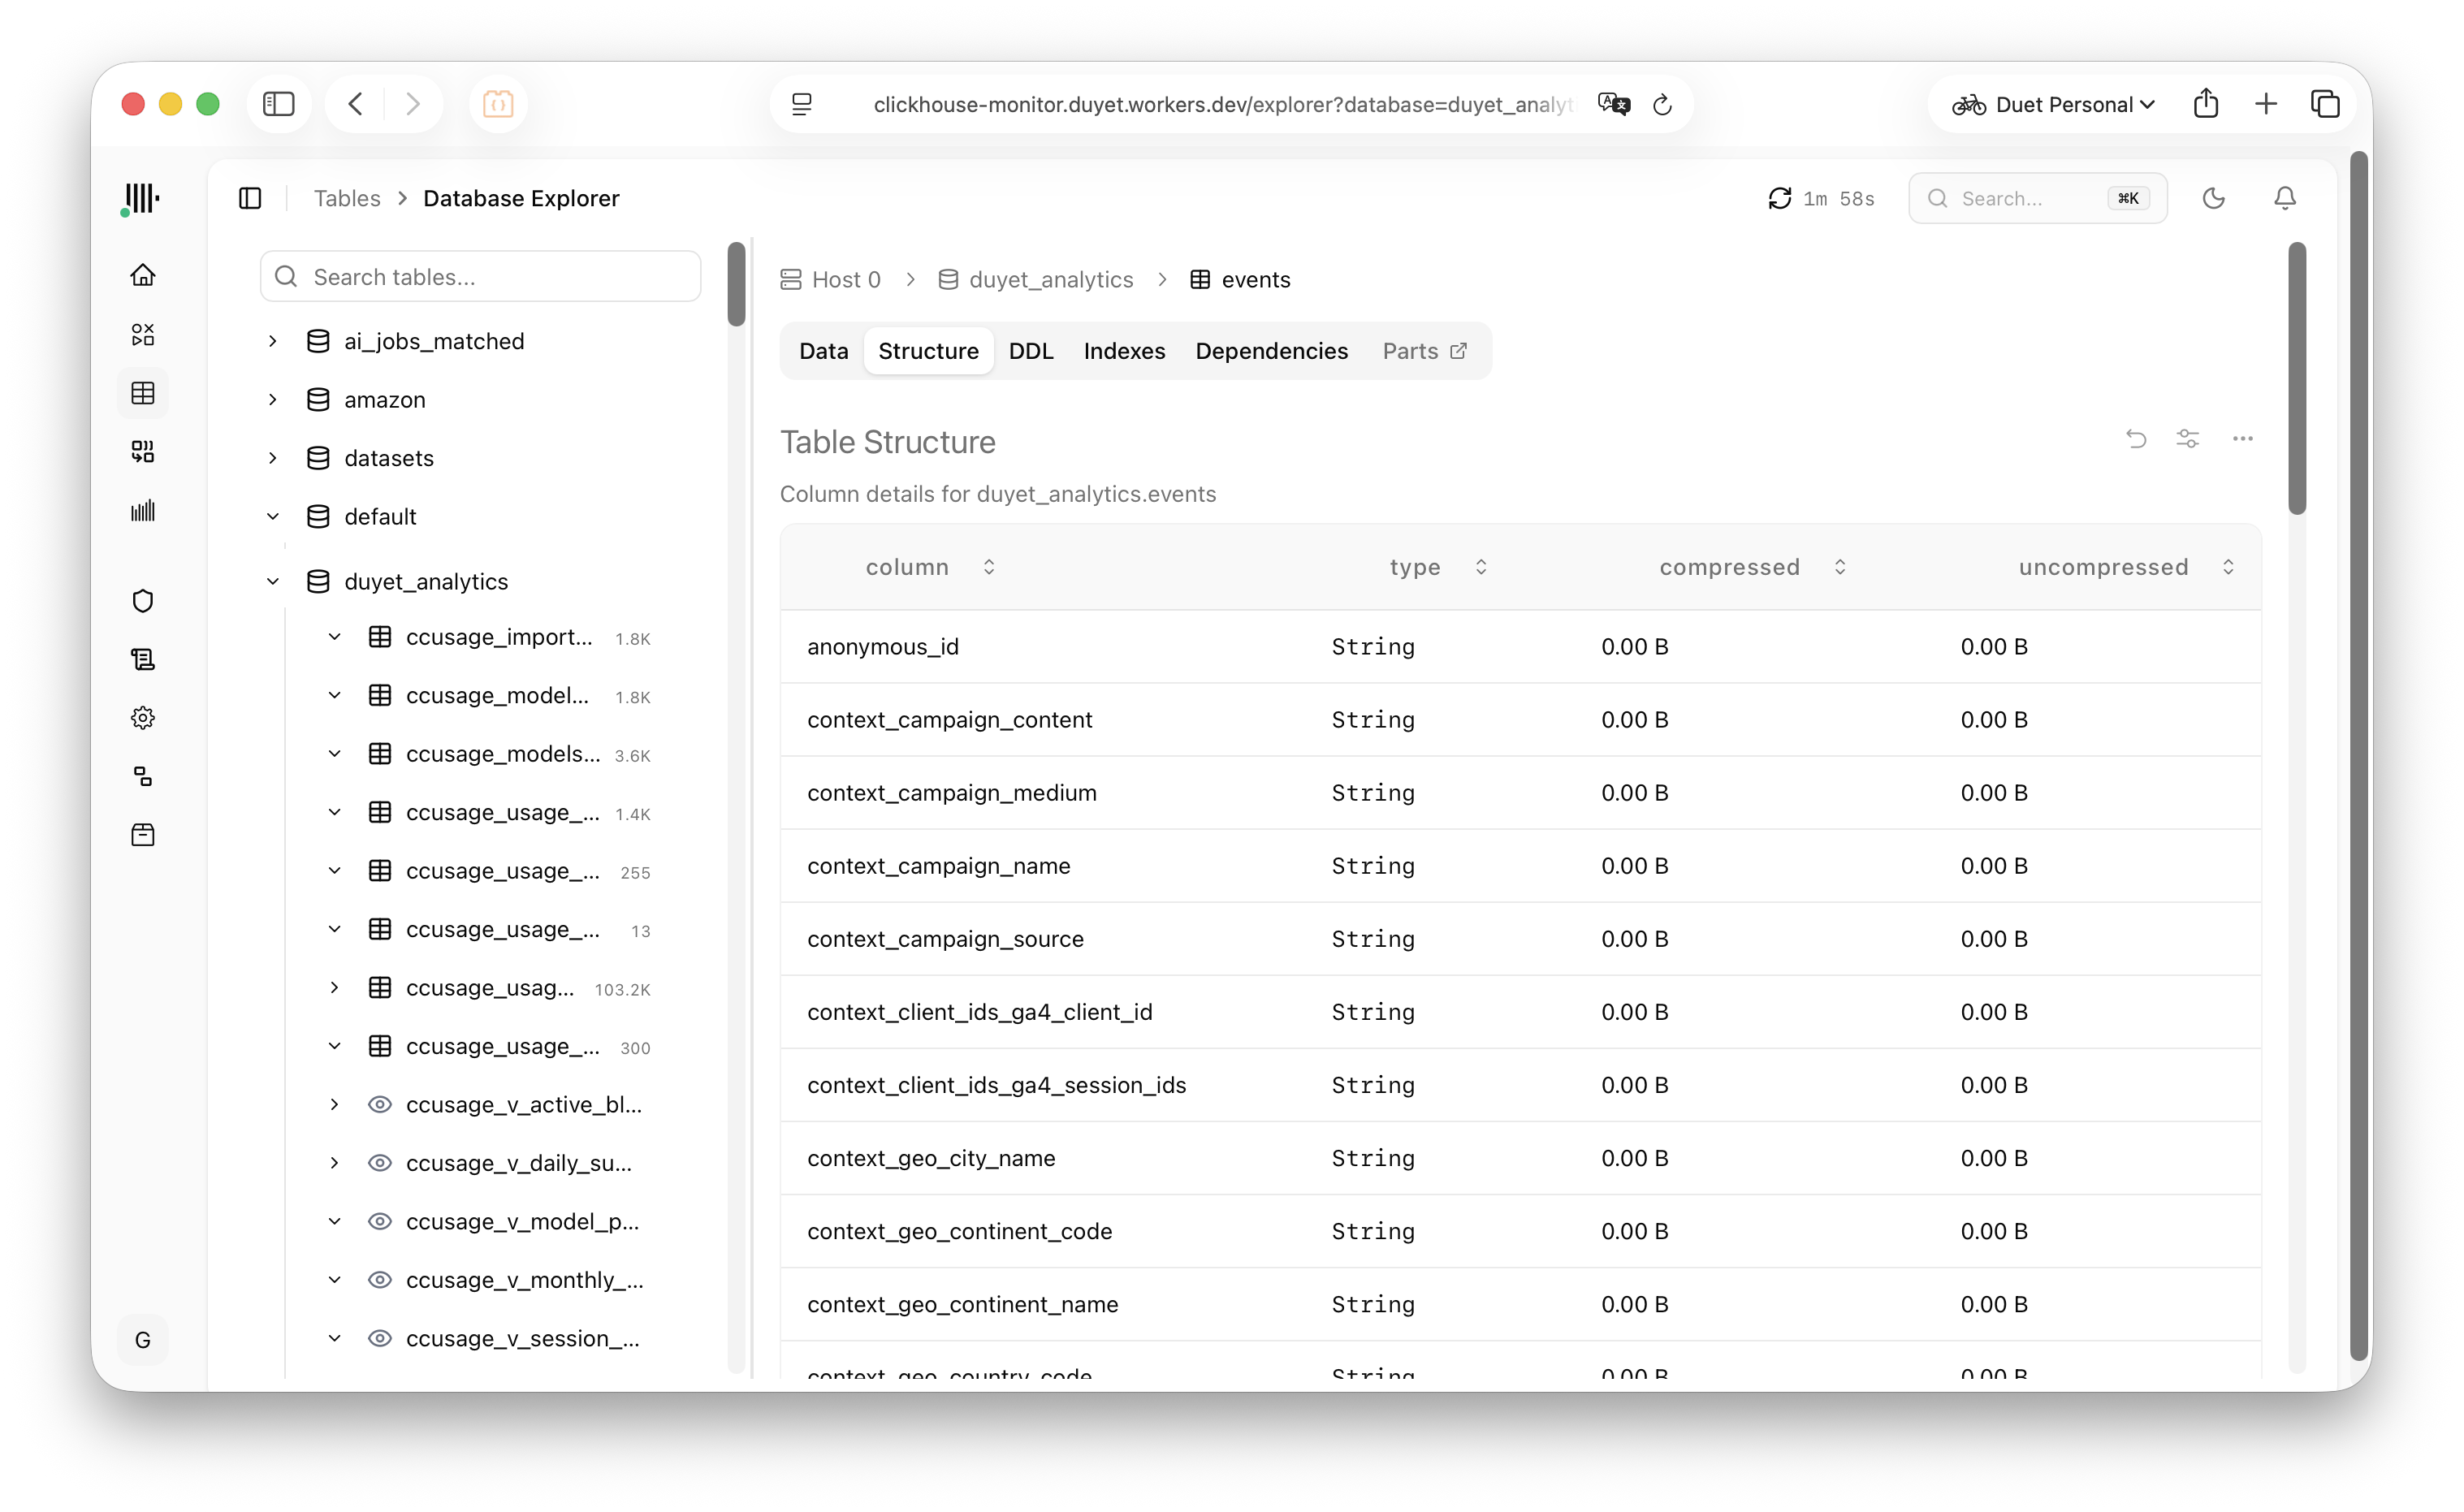This screenshot has width=2464, height=1512.
Task: Click the notifications bell icon
Action: pyautogui.click(x=2284, y=198)
